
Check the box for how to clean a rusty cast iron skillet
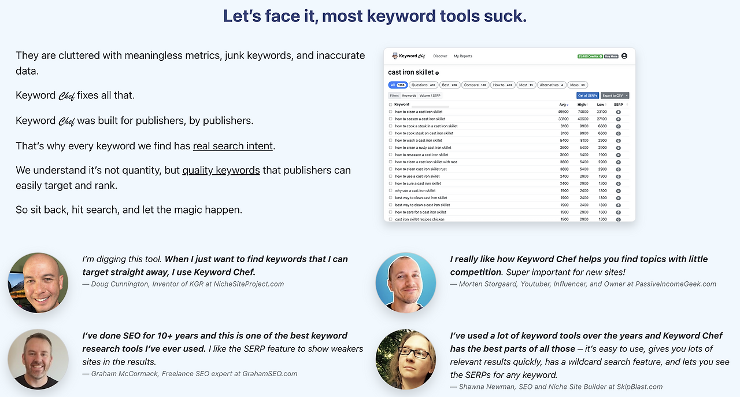click(390, 148)
